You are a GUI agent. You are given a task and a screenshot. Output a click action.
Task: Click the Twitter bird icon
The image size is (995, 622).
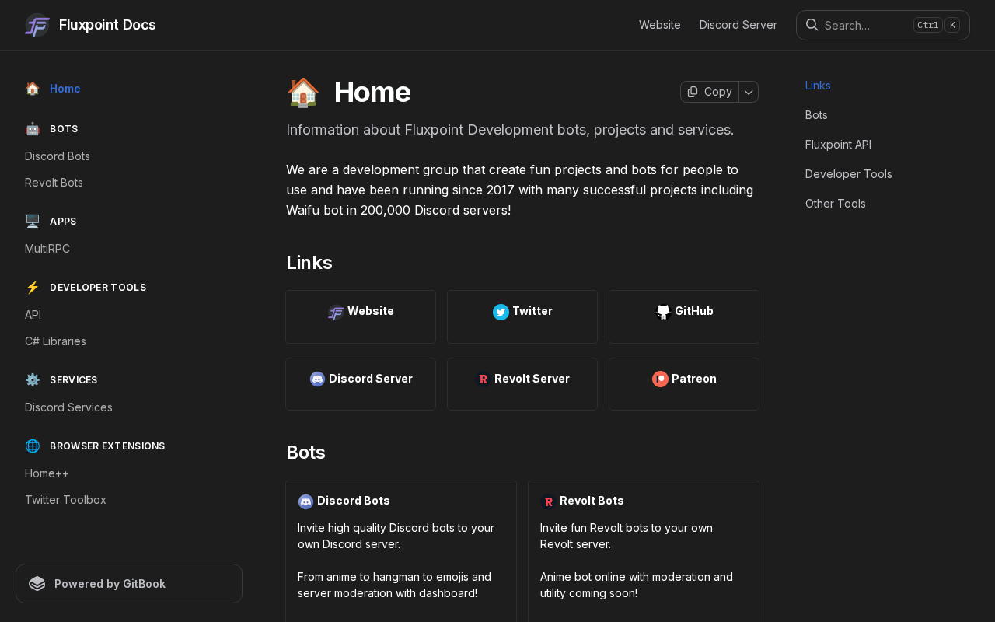[x=501, y=312]
